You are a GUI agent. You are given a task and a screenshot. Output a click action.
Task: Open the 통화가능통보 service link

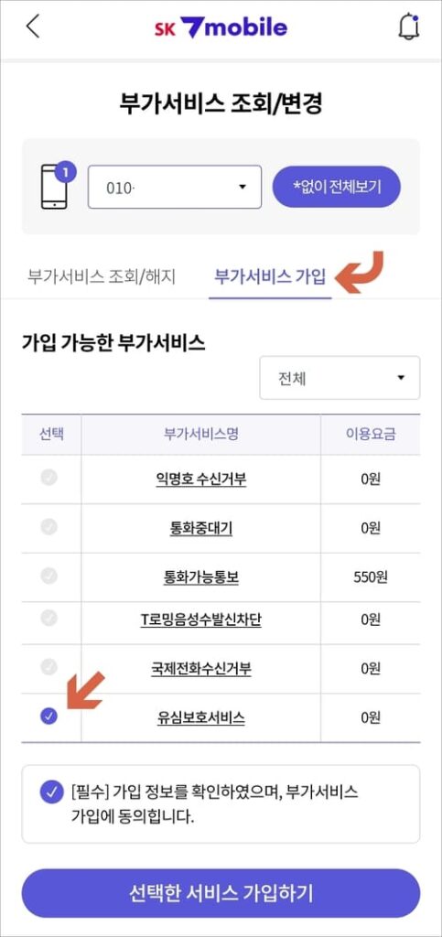tap(200, 576)
